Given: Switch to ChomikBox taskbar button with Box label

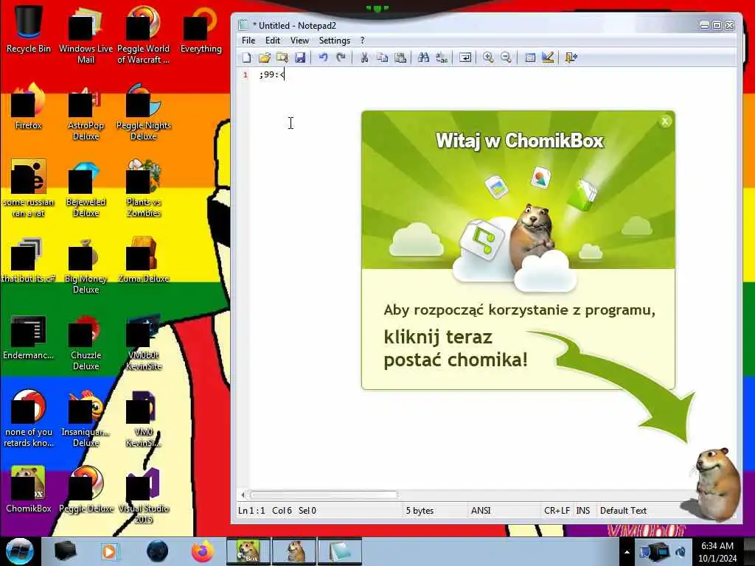Looking at the screenshot, I should [248, 551].
